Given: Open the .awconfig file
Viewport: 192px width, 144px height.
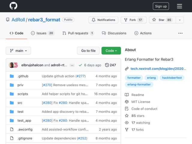Looking at the screenshot, I should [x=25, y=129].
